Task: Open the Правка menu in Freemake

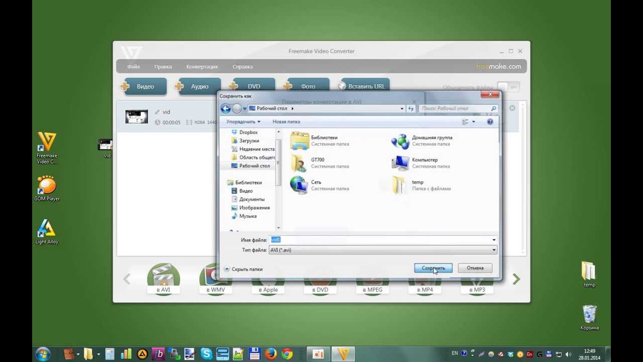Action: click(x=163, y=66)
